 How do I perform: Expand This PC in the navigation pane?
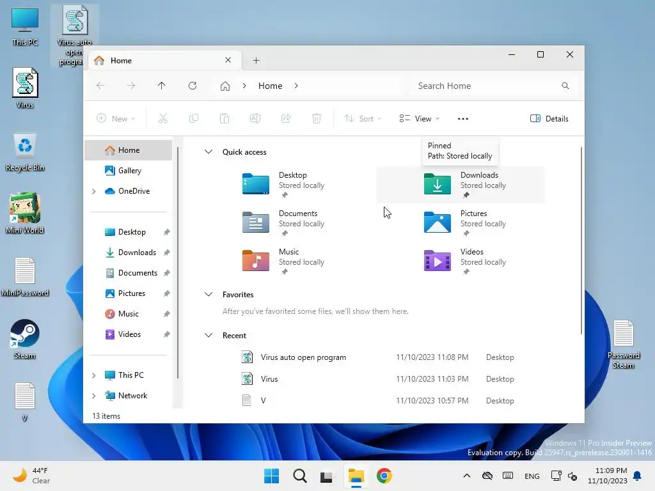tap(94, 375)
